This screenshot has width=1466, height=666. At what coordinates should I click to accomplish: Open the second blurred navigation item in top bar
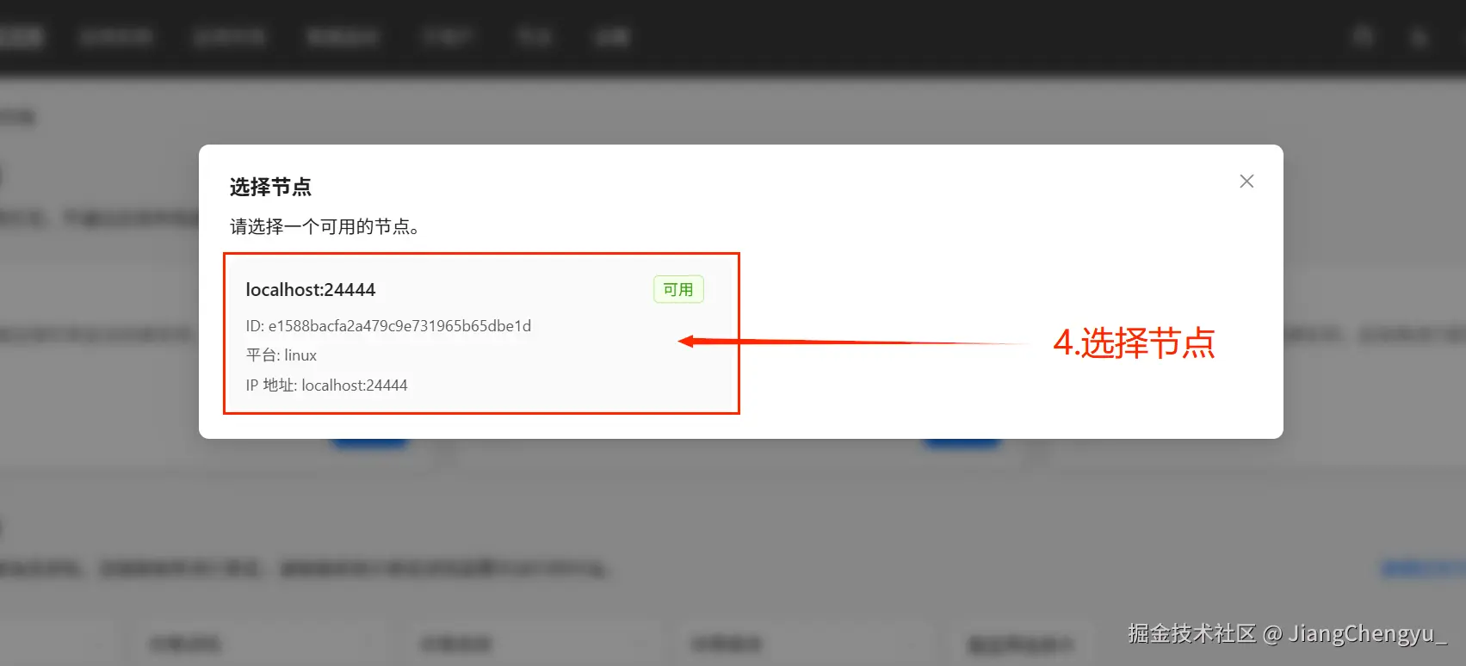[115, 37]
